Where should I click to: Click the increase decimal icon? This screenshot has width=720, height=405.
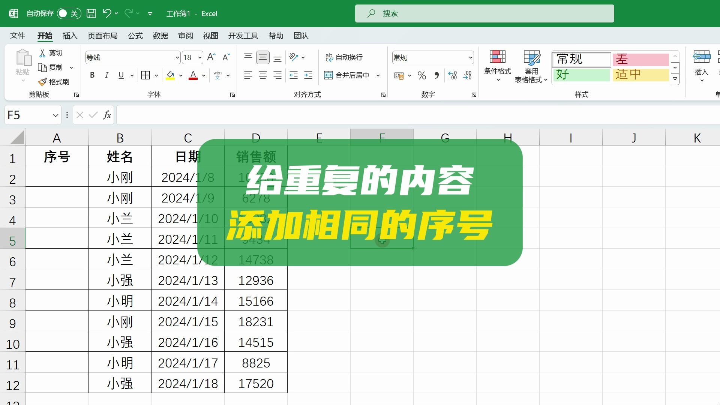coord(453,75)
